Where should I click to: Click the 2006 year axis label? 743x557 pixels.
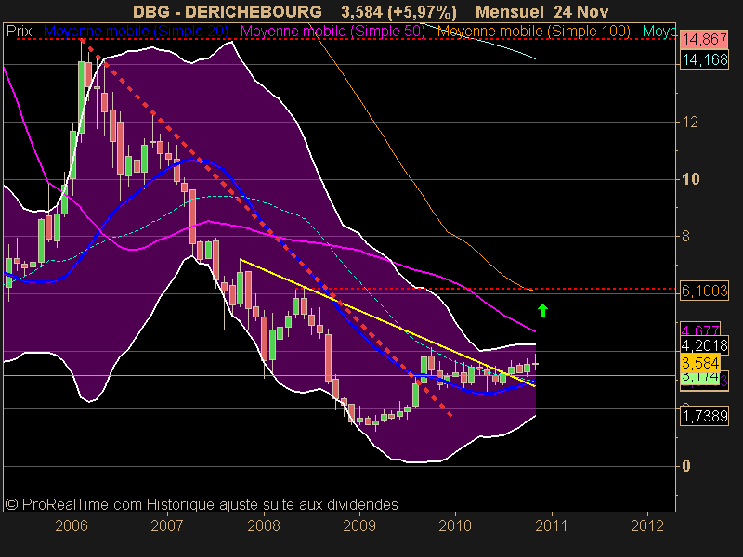coord(72,525)
